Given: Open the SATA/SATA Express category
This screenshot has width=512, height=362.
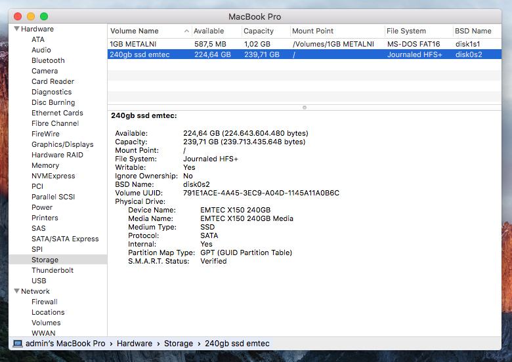Looking at the screenshot, I should click(x=65, y=239).
